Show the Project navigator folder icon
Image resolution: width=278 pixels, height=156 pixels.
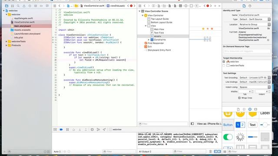point(7,6)
